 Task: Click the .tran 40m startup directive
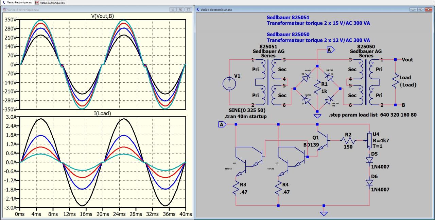coord(246,117)
